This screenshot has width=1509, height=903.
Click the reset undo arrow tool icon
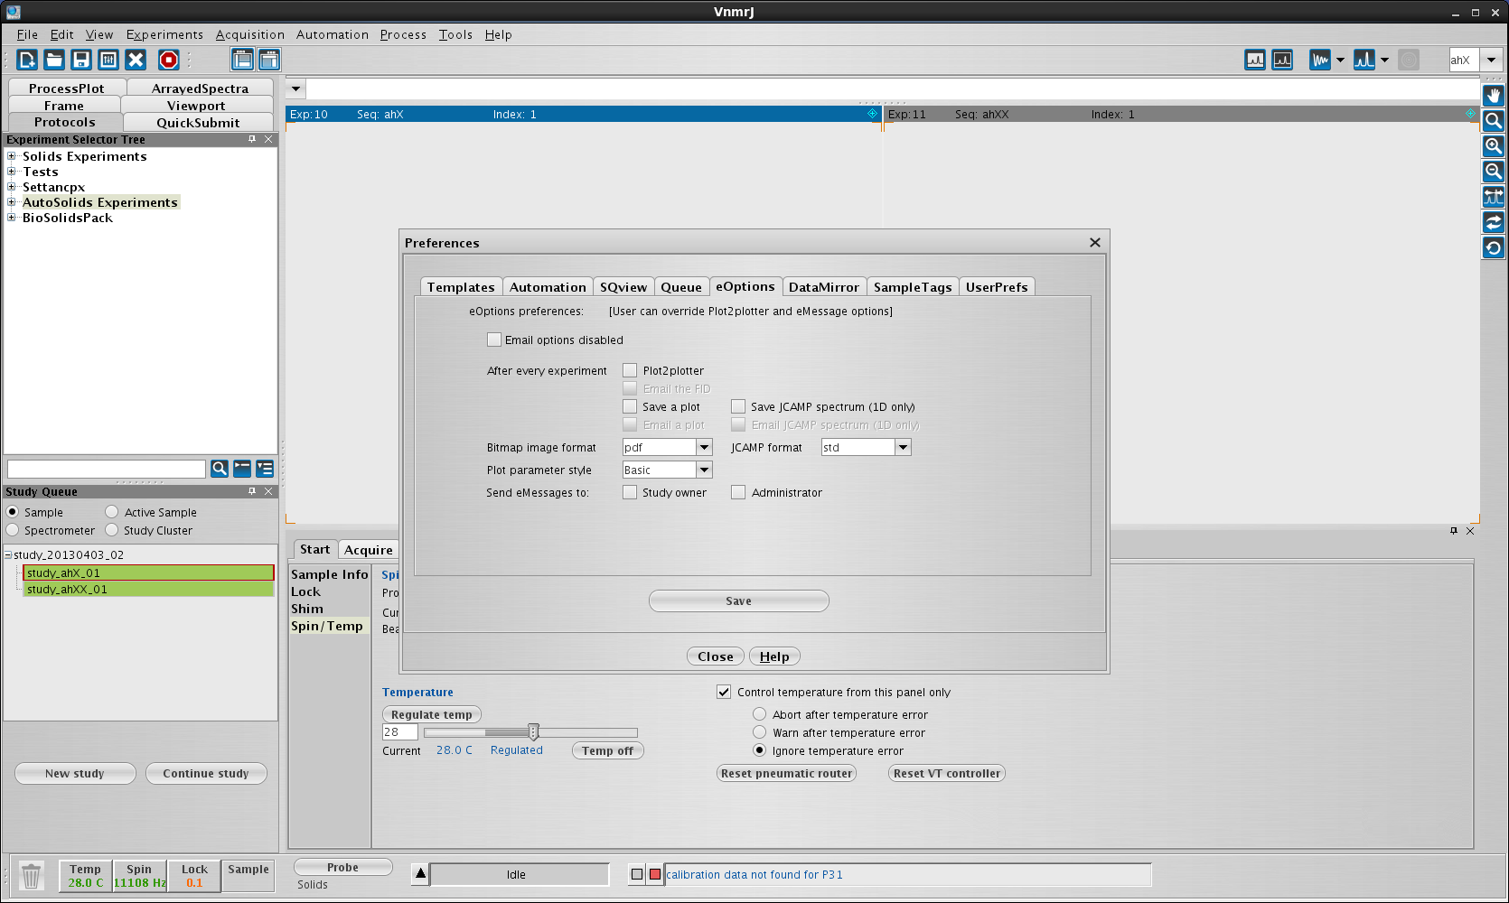(x=1494, y=247)
